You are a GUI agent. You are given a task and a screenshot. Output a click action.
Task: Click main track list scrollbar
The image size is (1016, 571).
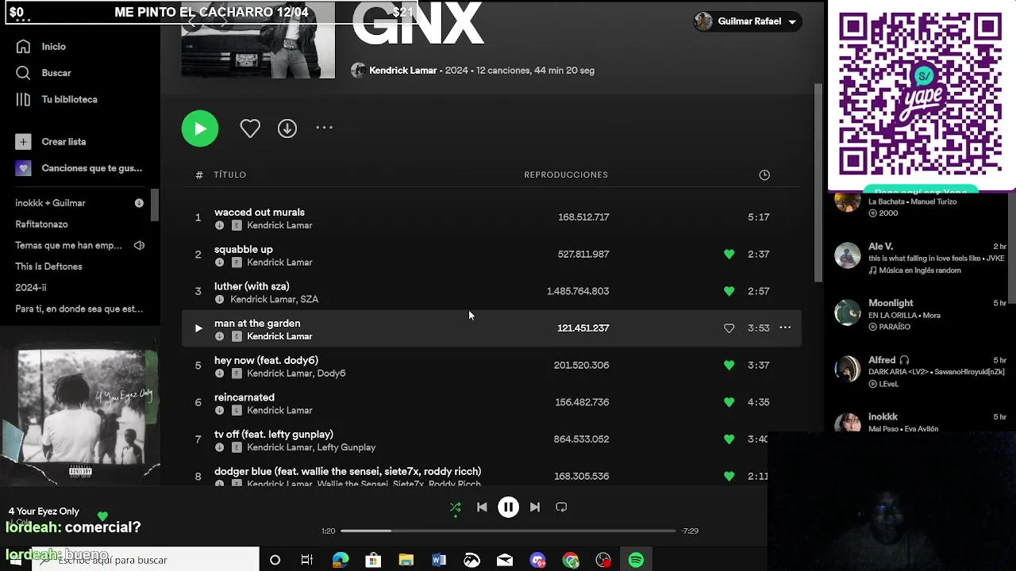coord(818,182)
